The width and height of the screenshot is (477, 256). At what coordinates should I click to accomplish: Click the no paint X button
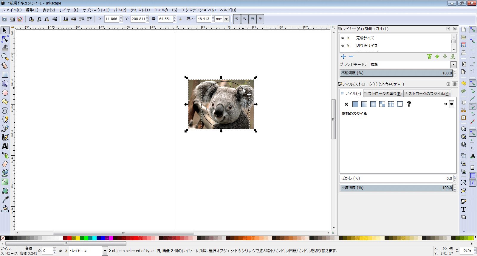pos(346,104)
